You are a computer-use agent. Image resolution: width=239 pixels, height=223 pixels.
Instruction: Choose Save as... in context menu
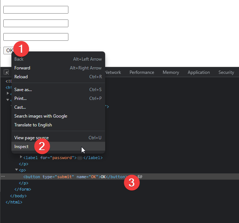coord(23,90)
